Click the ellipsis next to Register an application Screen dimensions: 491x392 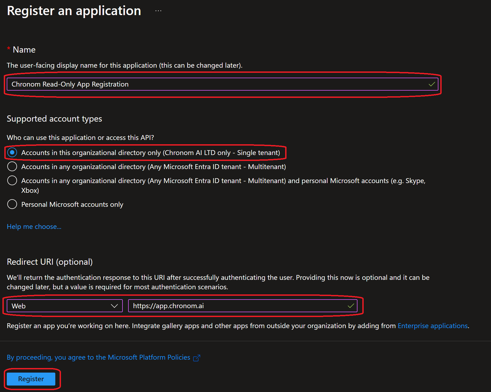[158, 10]
